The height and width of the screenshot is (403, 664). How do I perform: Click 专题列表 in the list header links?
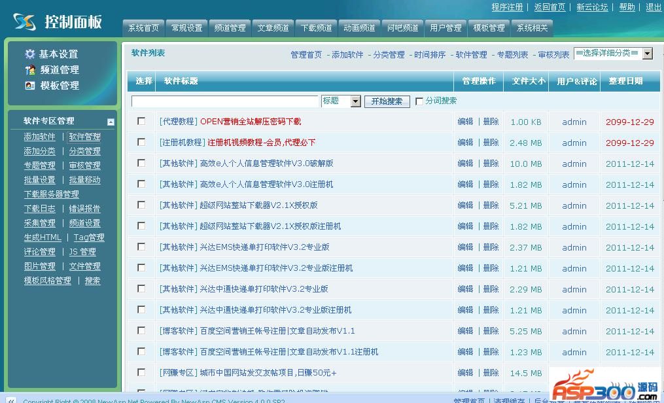click(512, 54)
